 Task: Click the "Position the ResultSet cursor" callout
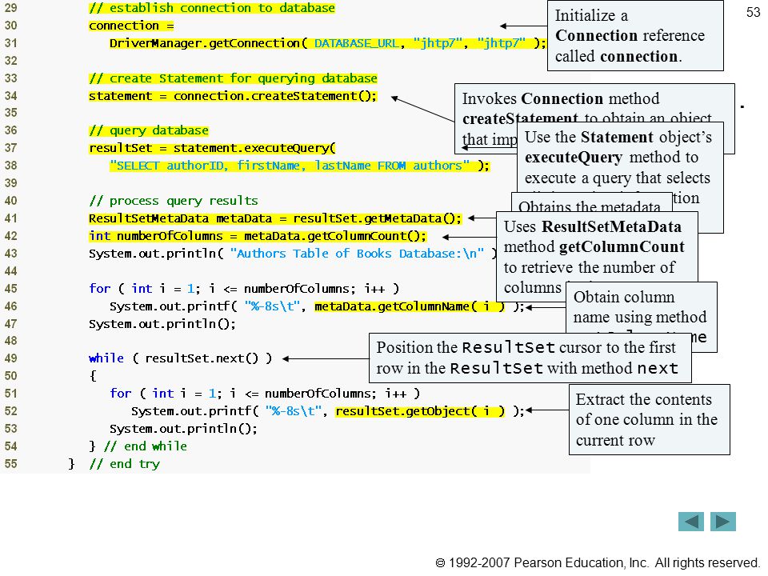[x=530, y=358]
